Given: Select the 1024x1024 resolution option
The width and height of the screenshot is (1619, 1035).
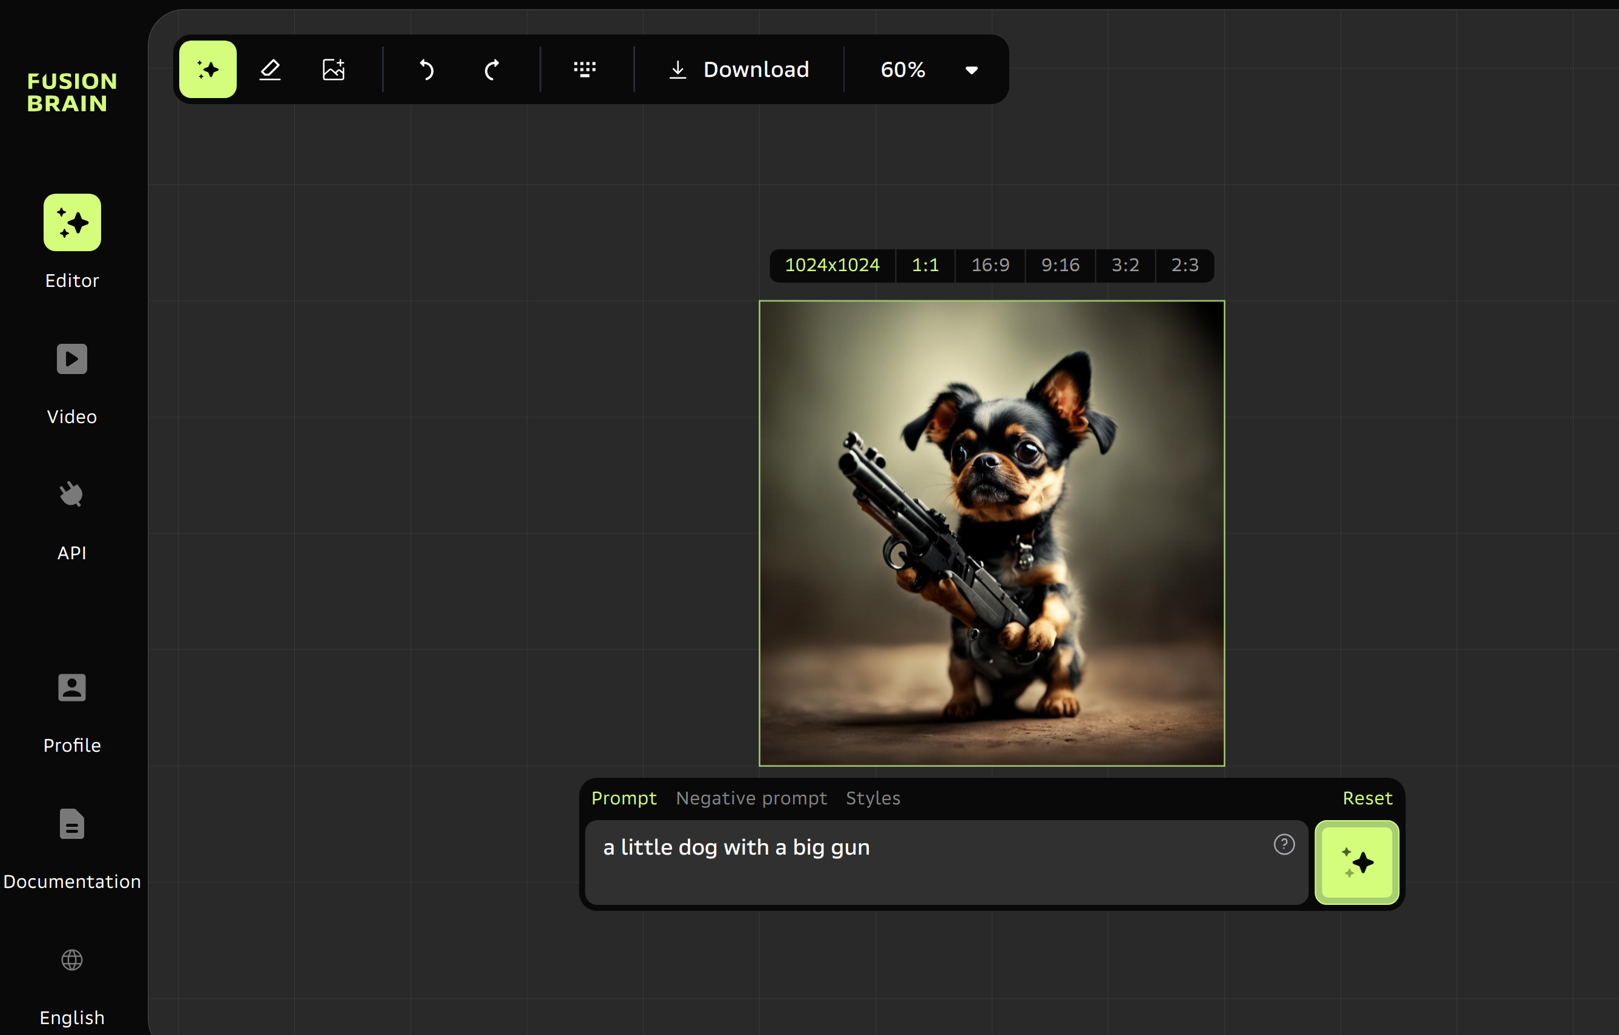Looking at the screenshot, I should (832, 264).
